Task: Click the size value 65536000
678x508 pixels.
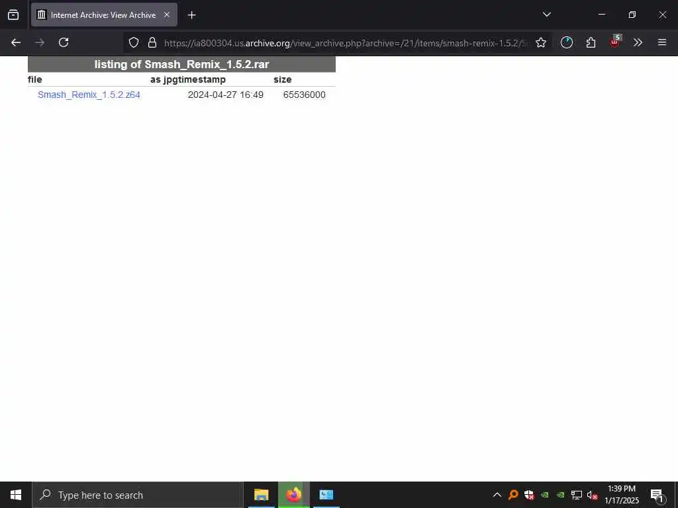Action: [x=304, y=95]
